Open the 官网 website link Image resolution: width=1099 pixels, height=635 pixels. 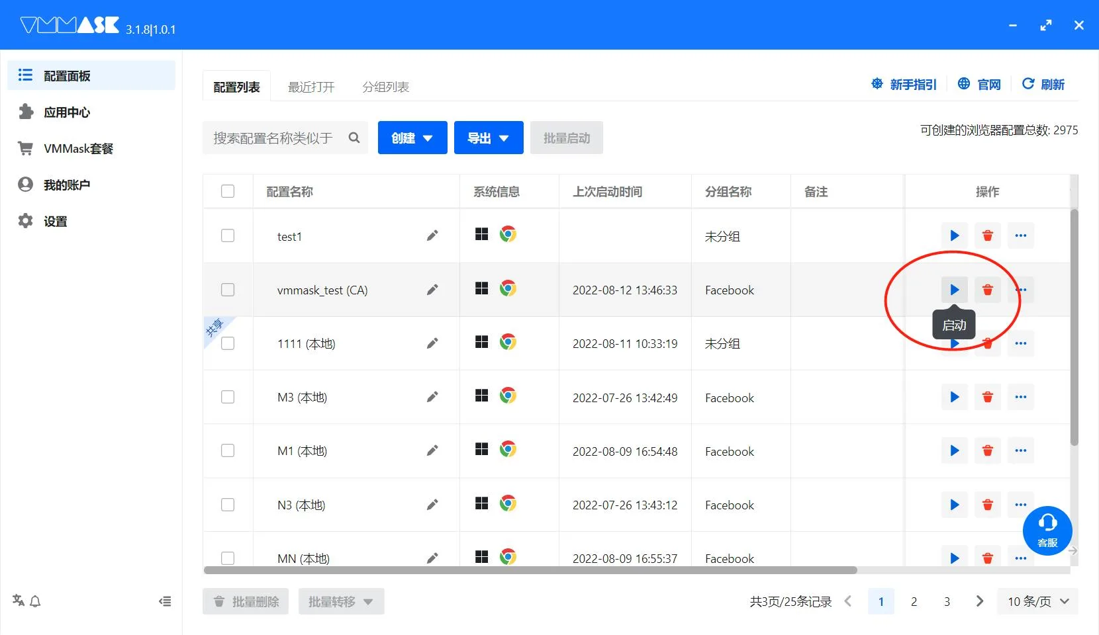980,84
